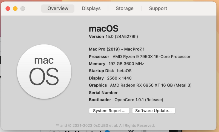Open the Support tab
This screenshot has height=132, width=219.
click(158, 8)
